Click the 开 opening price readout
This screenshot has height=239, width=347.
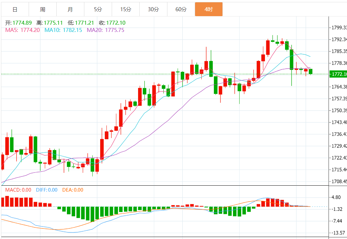[18, 23]
